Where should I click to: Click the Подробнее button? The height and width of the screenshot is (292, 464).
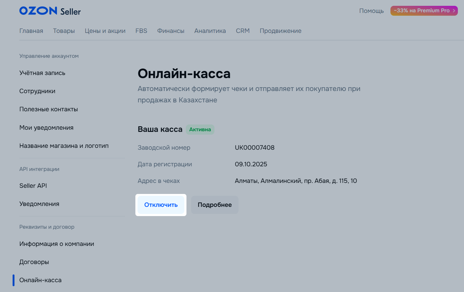[x=214, y=205]
